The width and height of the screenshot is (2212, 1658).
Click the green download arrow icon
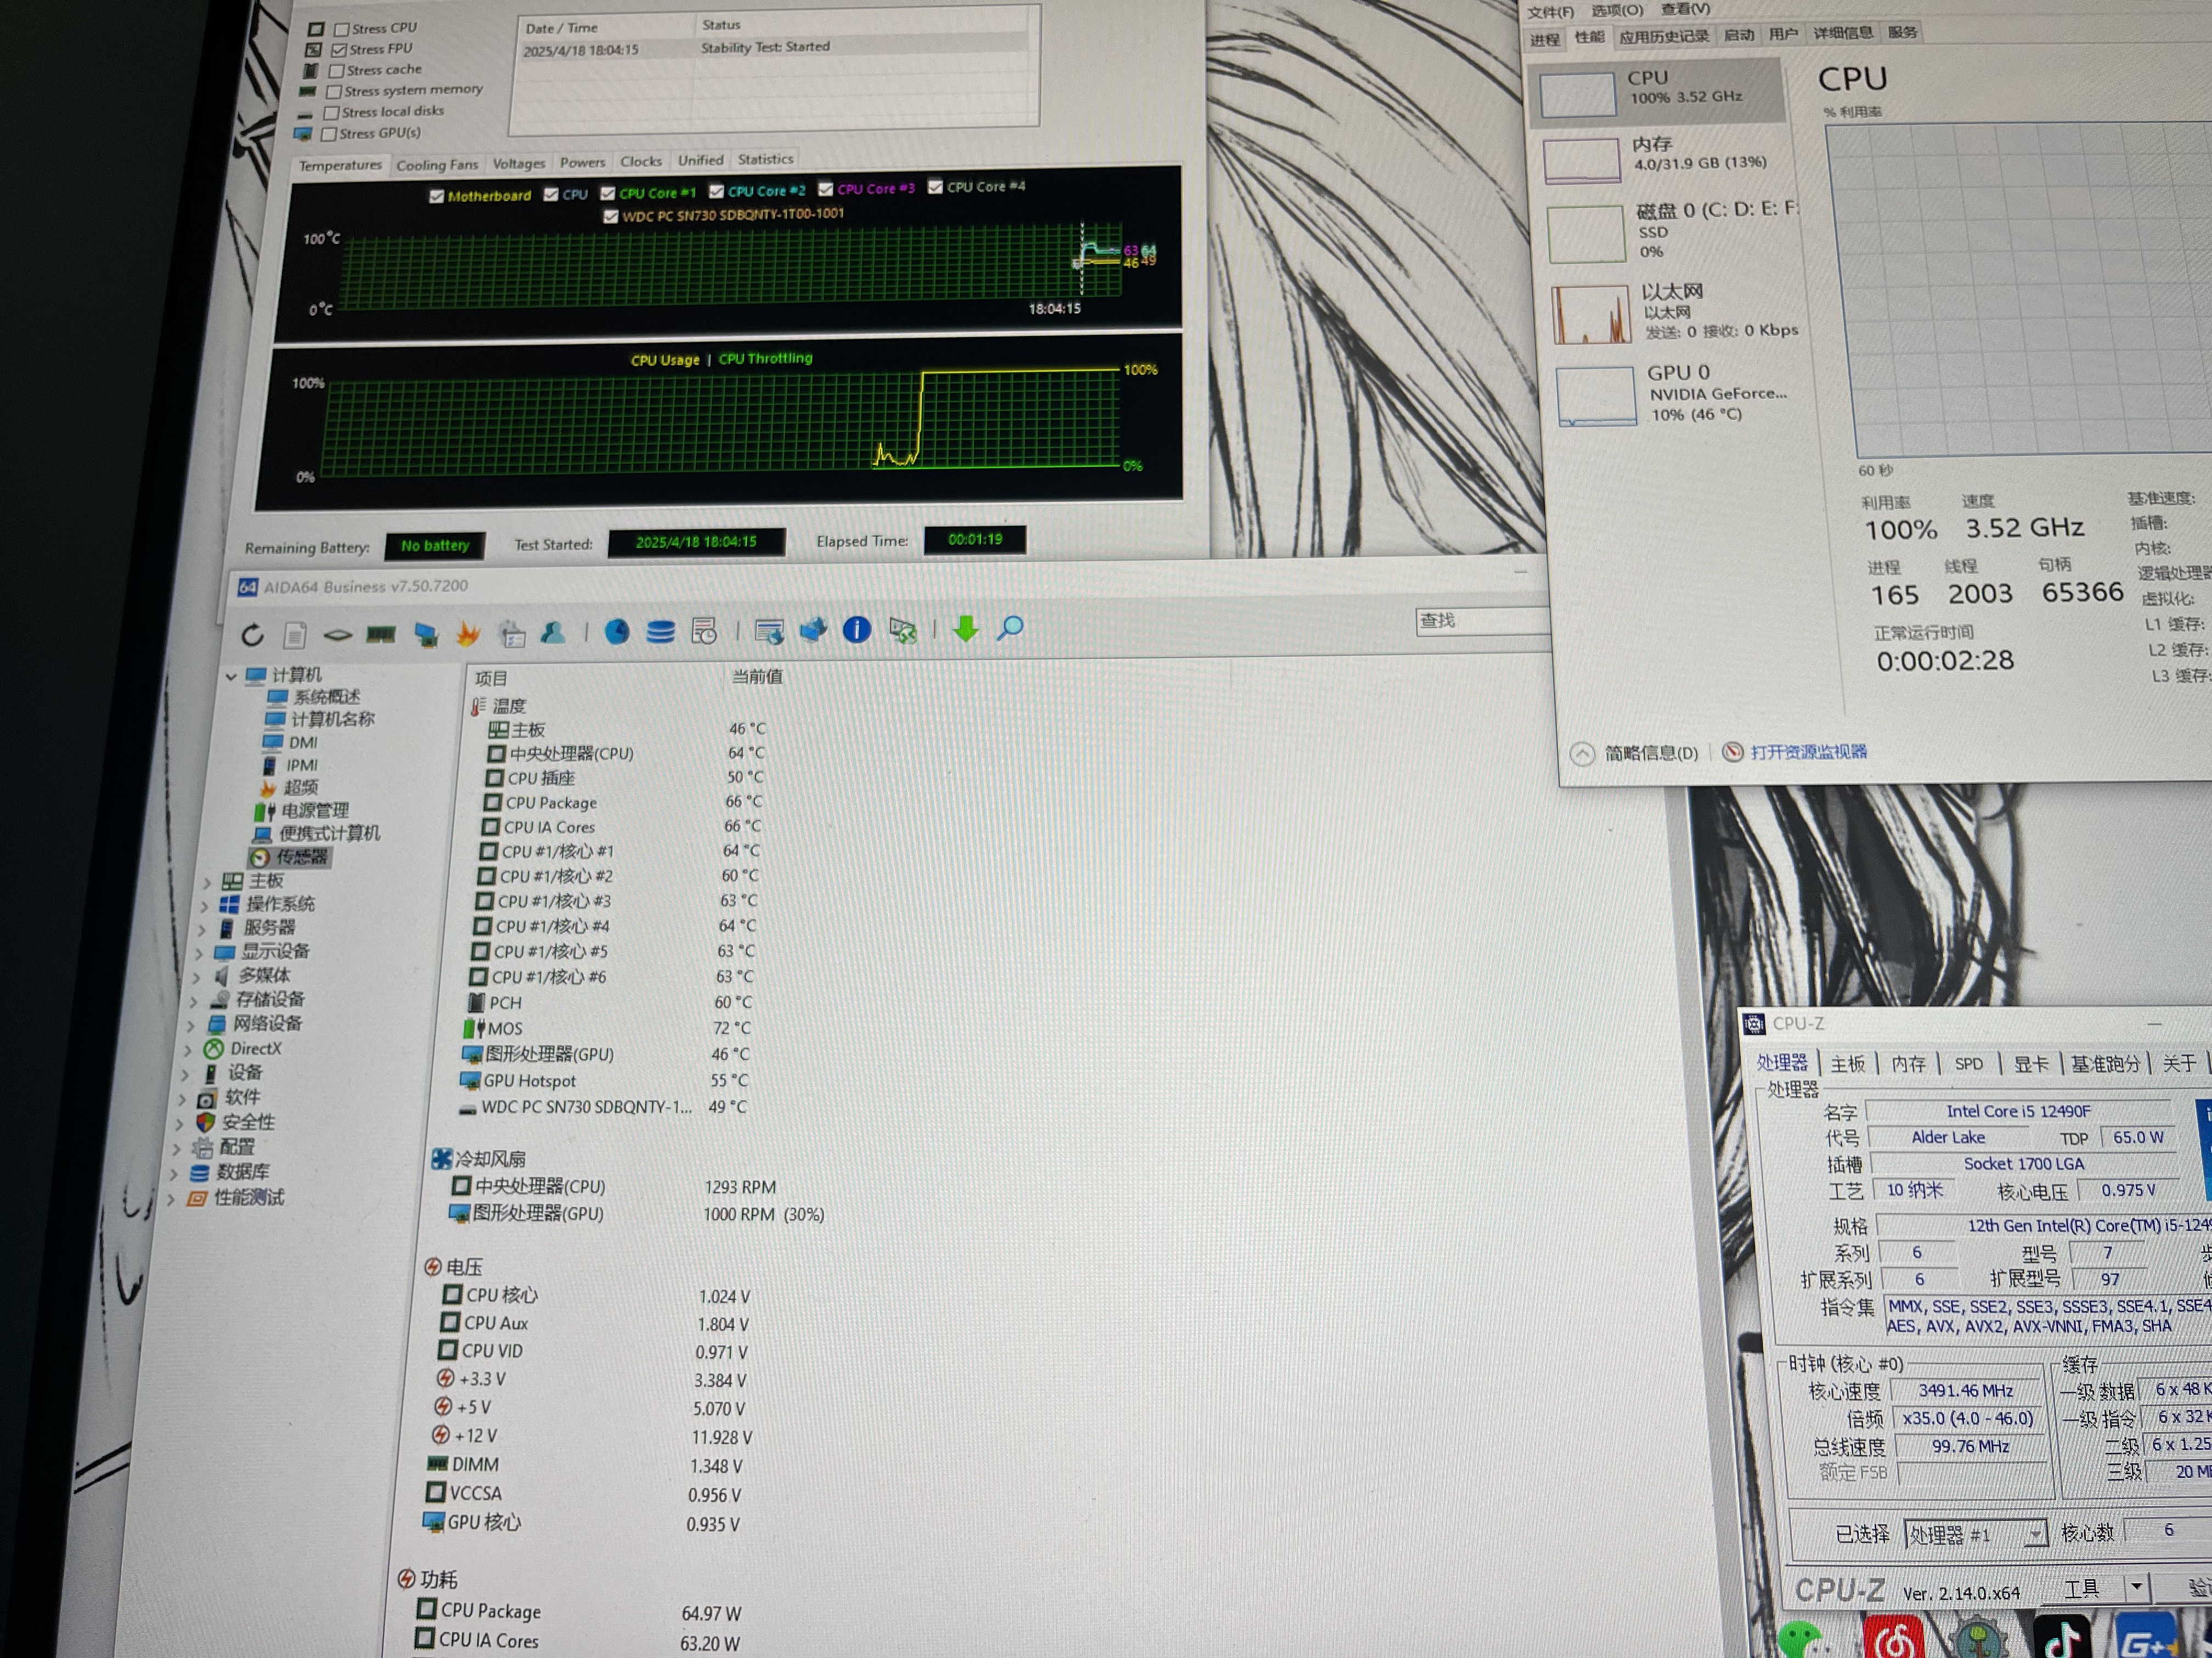(x=966, y=629)
